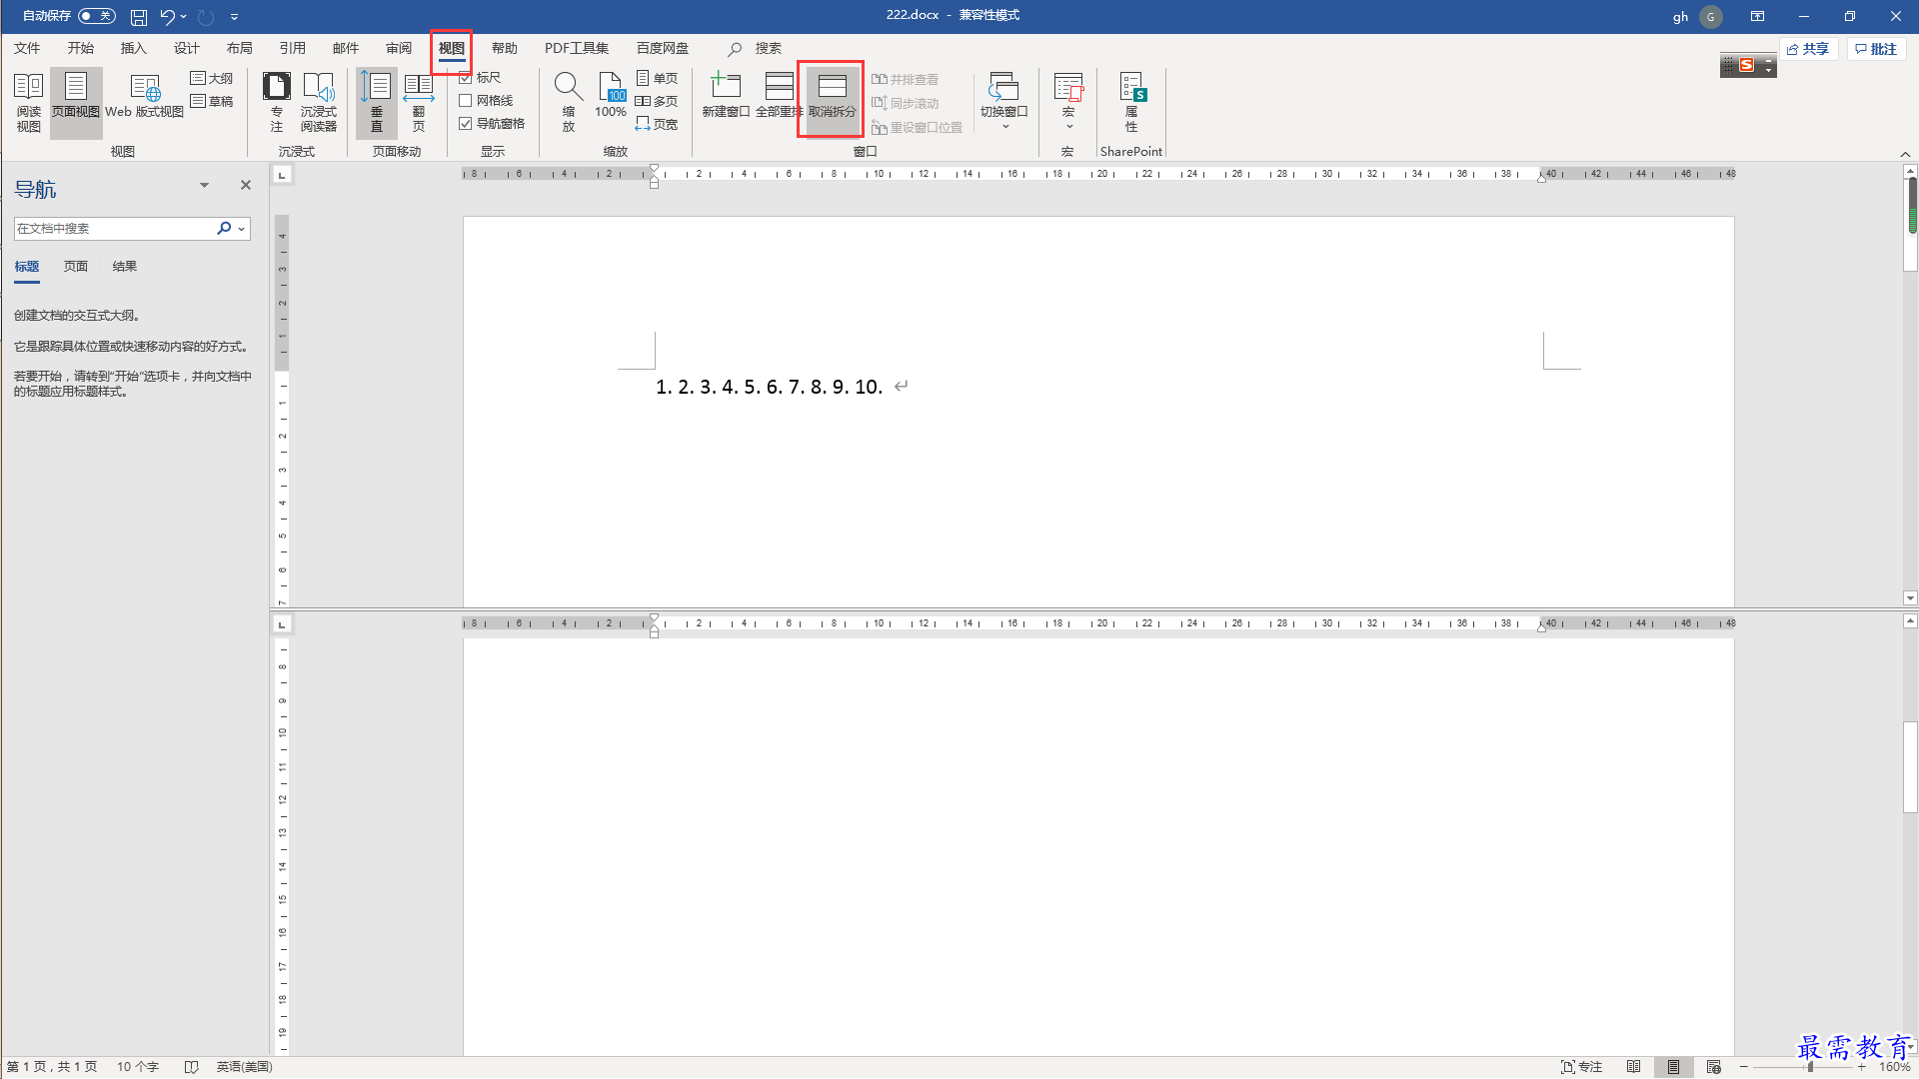Open SharePoint properties (属性)
Viewport: 1919px width, 1079px height.
click(1131, 102)
